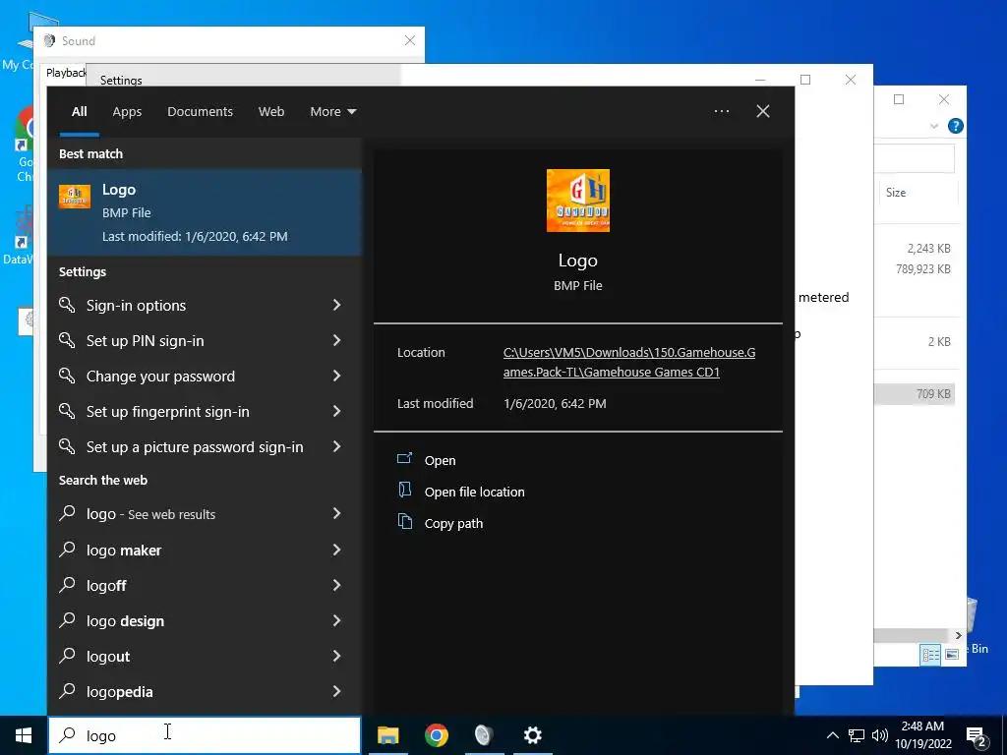The height and width of the screenshot is (755, 1007).
Task: Click search icon beside Sign-in options
Action: click(x=68, y=305)
